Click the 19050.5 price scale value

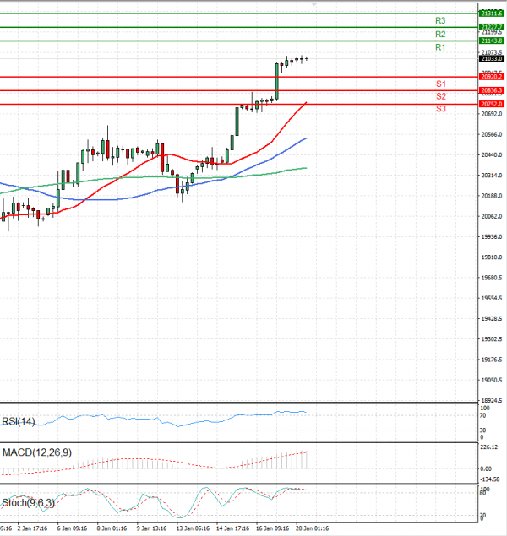pyautogui.click(x=492, y=381)
